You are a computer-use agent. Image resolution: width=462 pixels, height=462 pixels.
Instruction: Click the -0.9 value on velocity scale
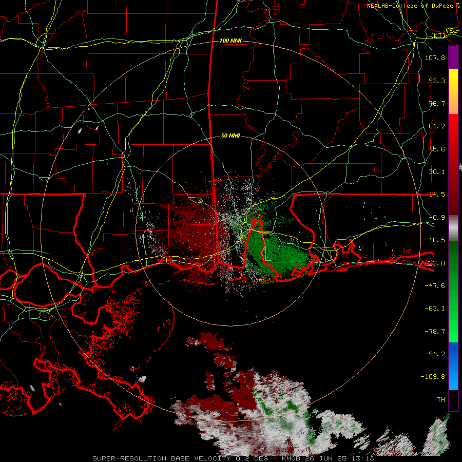point(437,217)
